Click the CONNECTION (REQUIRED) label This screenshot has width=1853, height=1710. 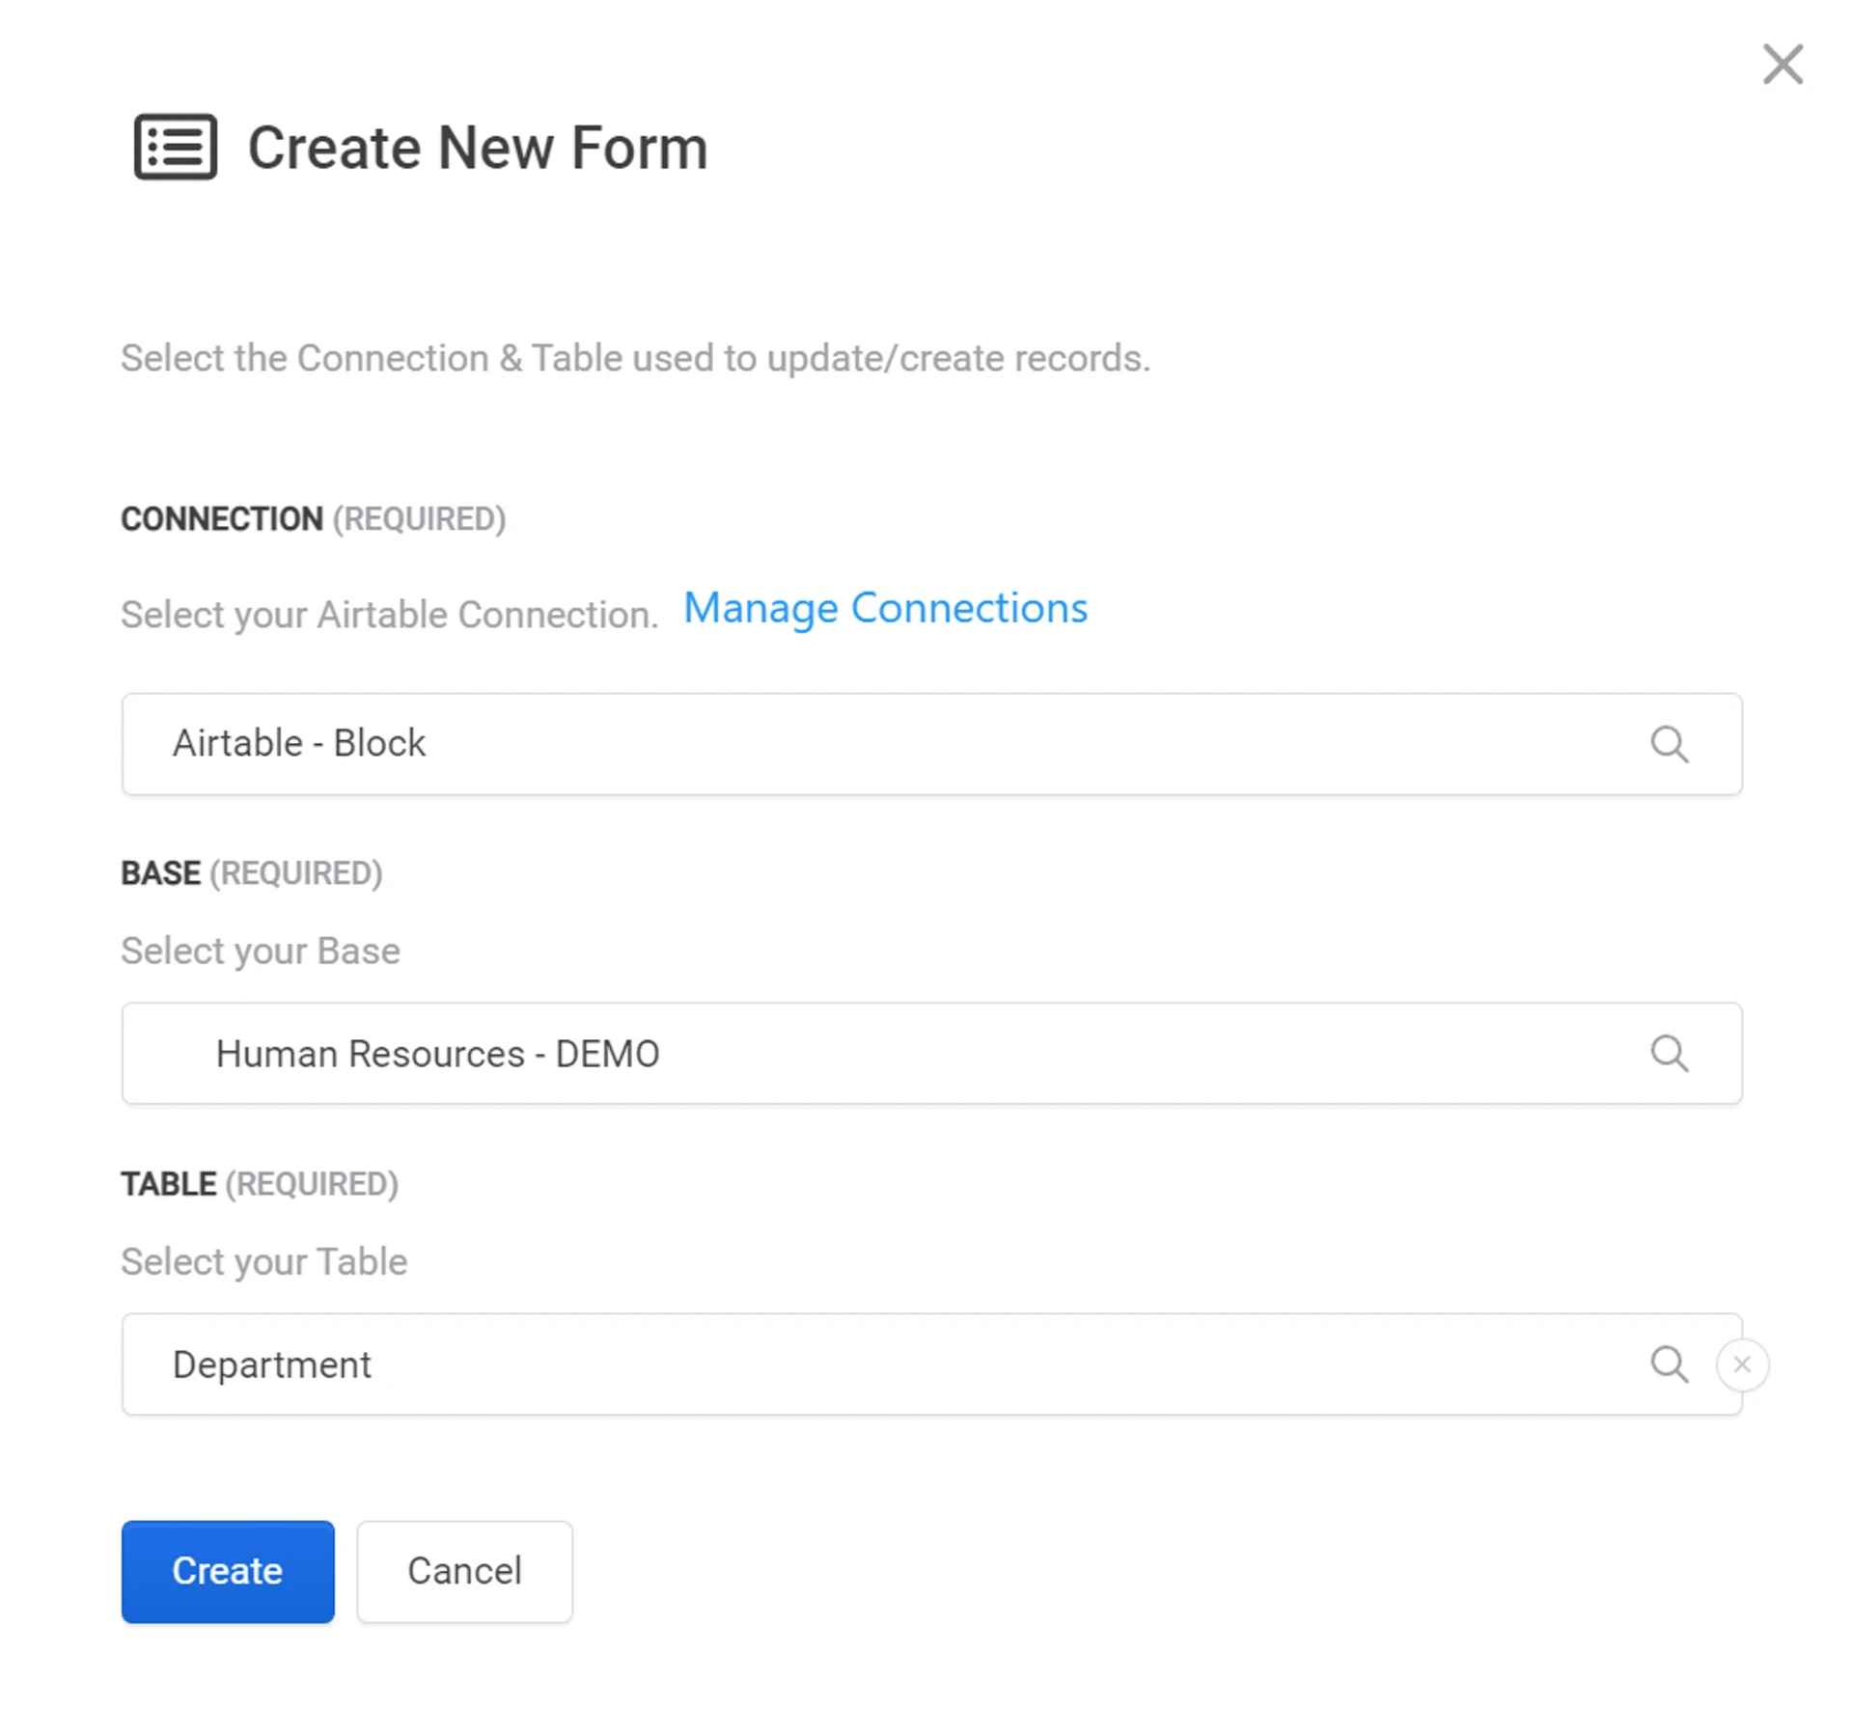tap(313, 519)
